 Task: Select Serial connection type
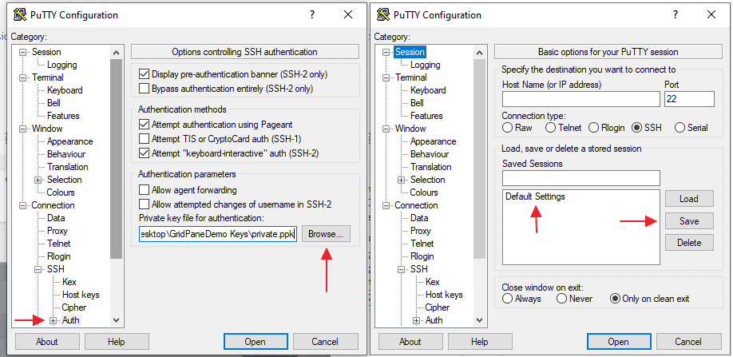click(x=680, y=128)
